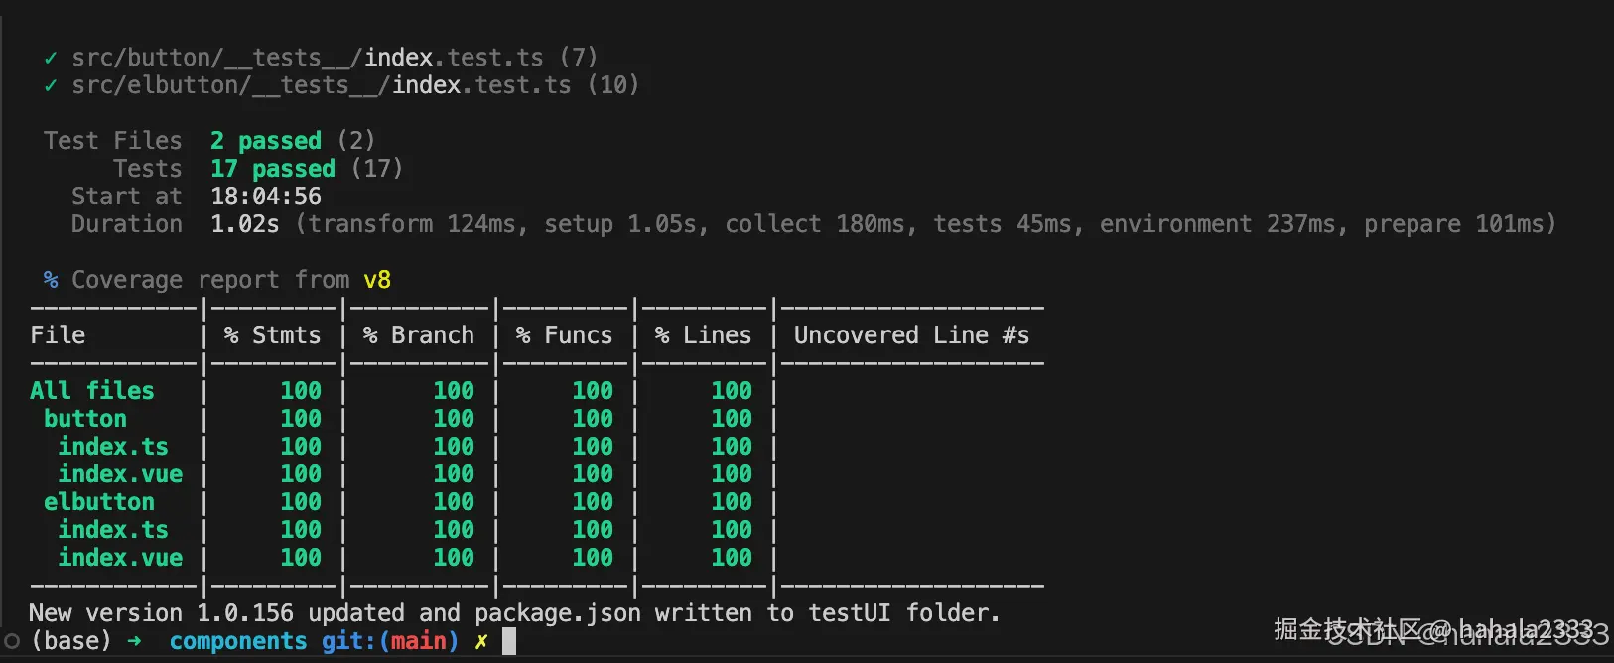This screenshot has height=663, width=1614.
Task: Click the "% Stmts" column header
Action: click(x=272, y=335)
